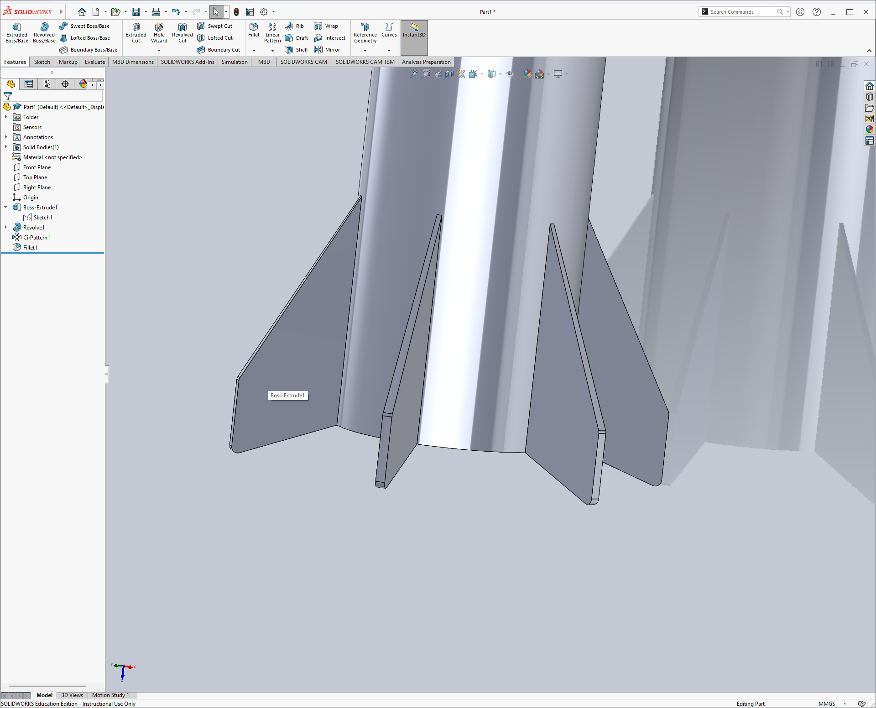
Task: Click Previous View icon in view toolbar
Action: point(438,74)
